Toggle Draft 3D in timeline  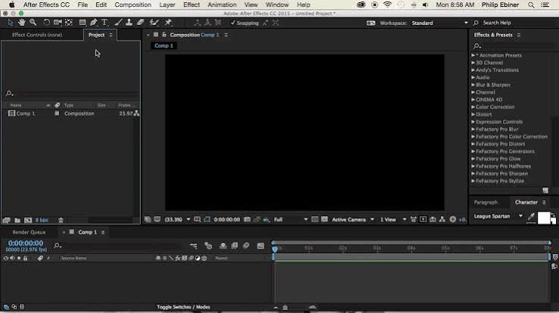coord(208,246)
